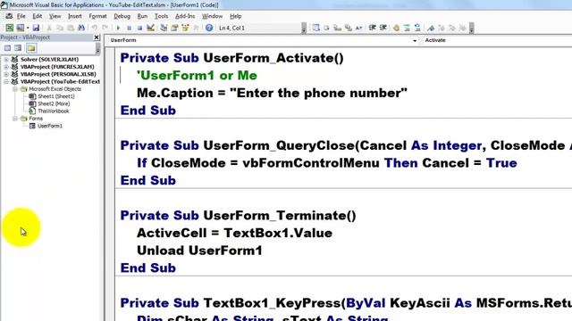Click the Unload UserForm1 line
This screenshot has width=572, height=321.
199,251
